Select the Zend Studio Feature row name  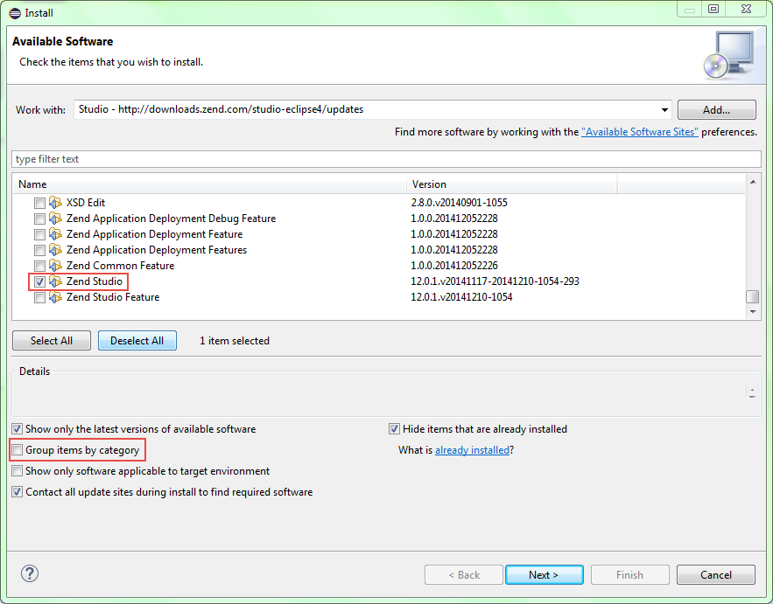click(x=113, y=297)
